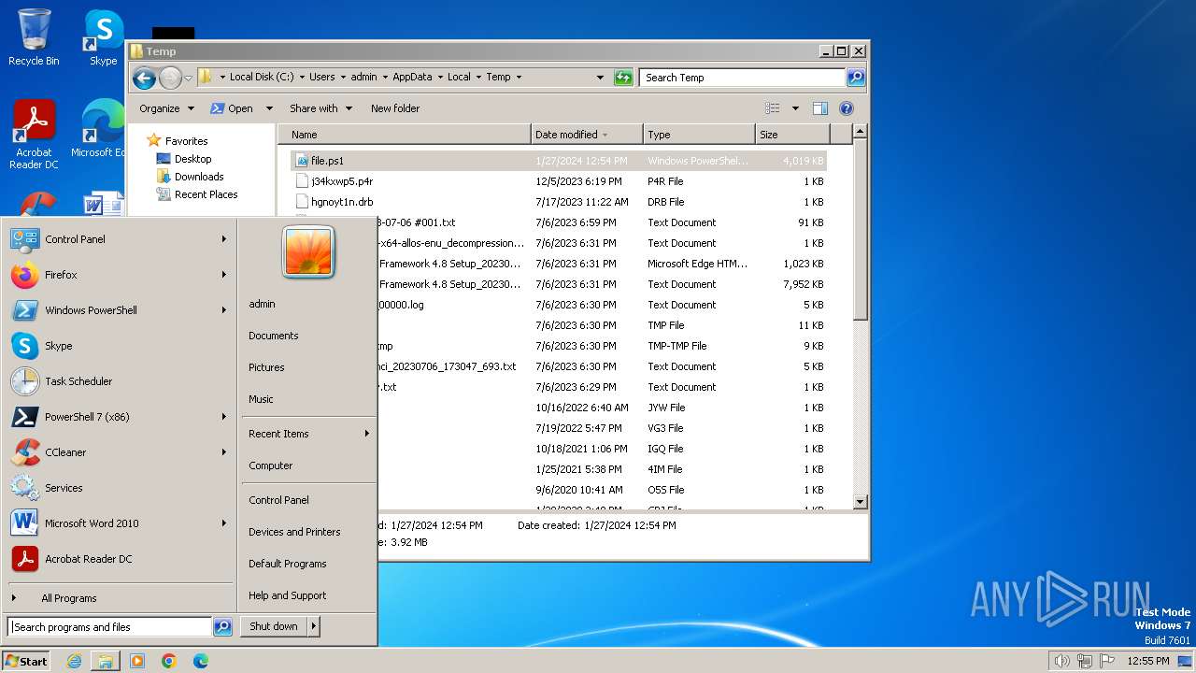Change view with the Explorer views icon
The height and width of the screenshot is (673, 1196).
pos(773,108)
